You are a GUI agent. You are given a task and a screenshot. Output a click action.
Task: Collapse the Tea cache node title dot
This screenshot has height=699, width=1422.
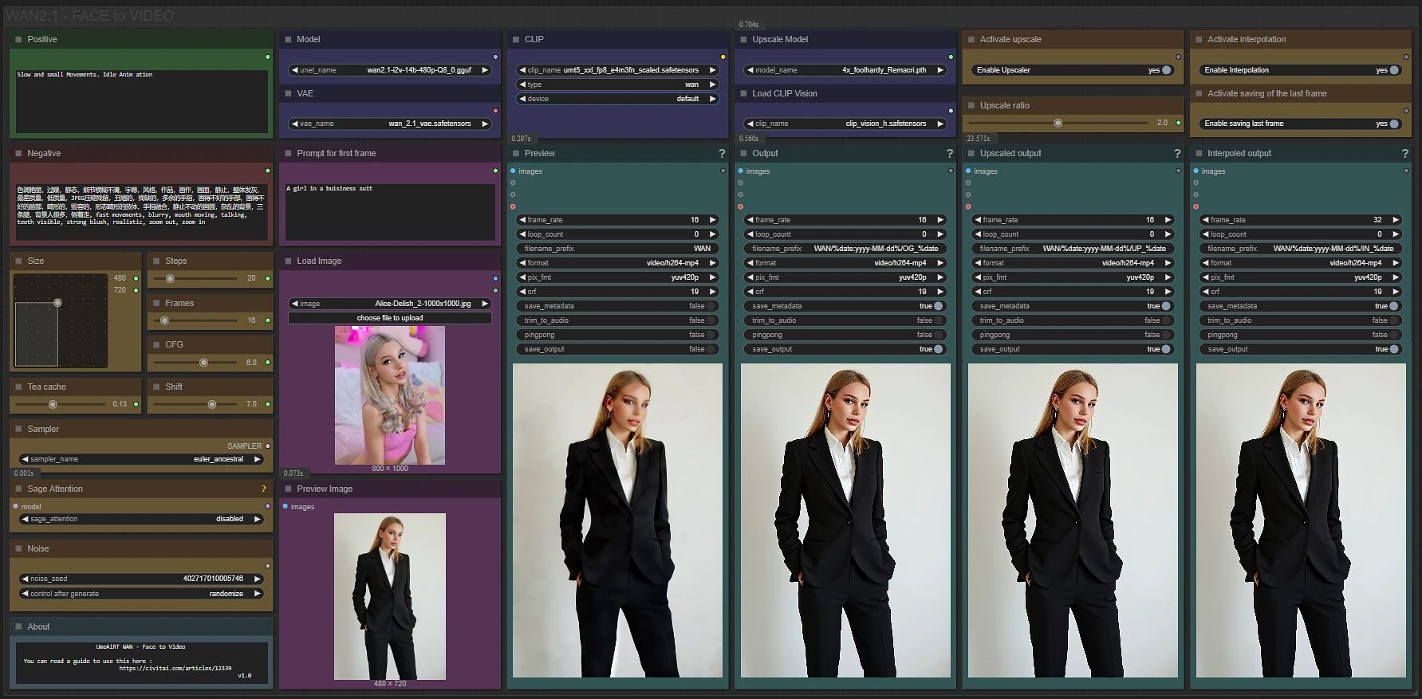19,387
